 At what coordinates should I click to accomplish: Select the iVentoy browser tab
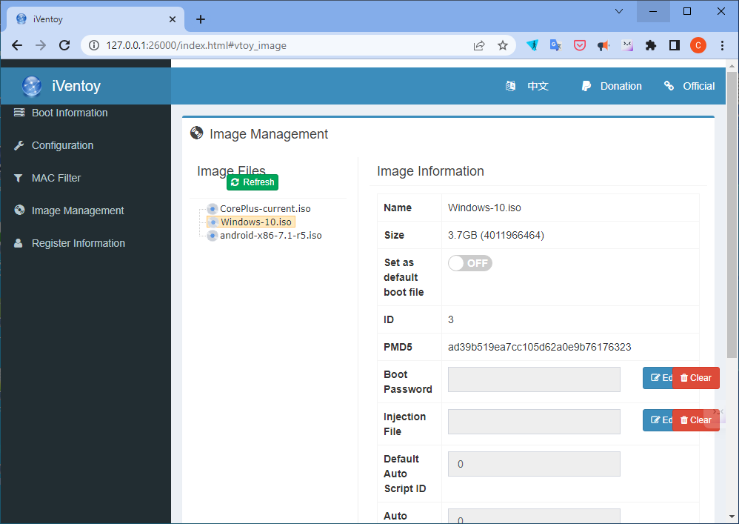coord(96,19)
